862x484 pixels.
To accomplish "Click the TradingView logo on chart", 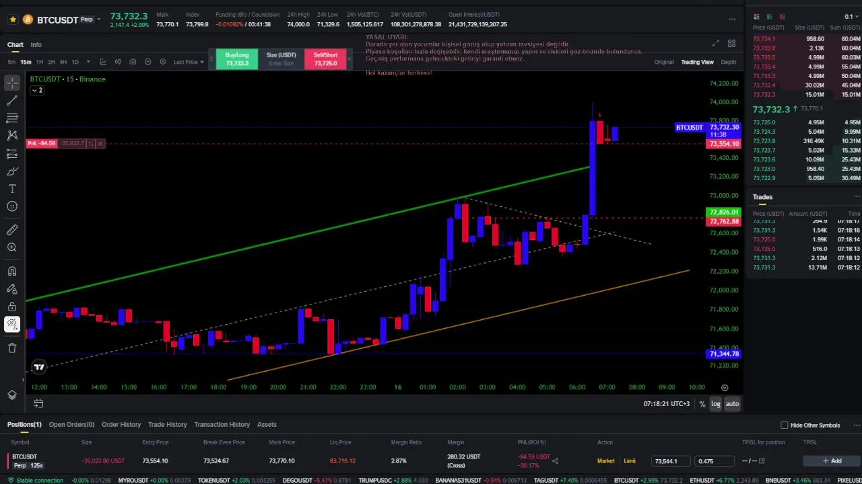I will point(39,367).
